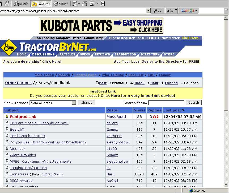Click the address bar URL field
Screen dimensions: 229x193
[73, 11]
